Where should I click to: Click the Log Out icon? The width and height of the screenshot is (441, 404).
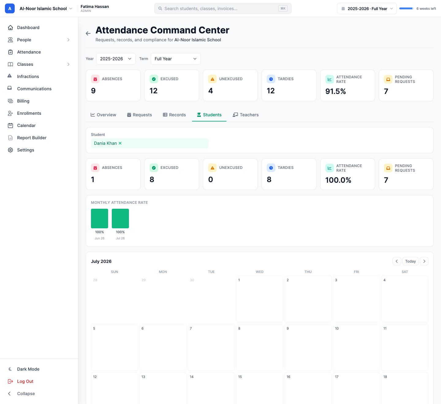pos(10,381)
